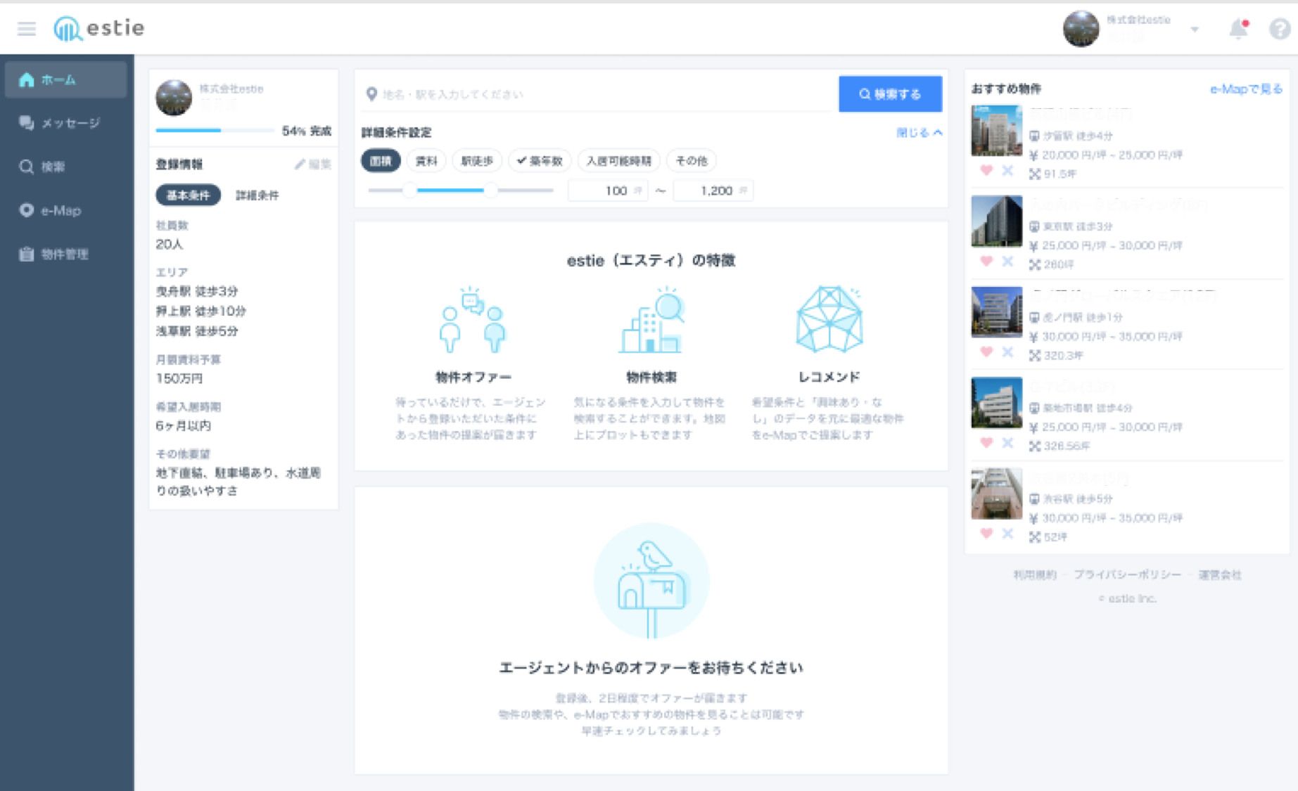Image resolution: width=1298 pixels, height=791 pixels.
Task: Dismiss the 渋谷駅 property with the X icon
Action: click(1007, 533)
